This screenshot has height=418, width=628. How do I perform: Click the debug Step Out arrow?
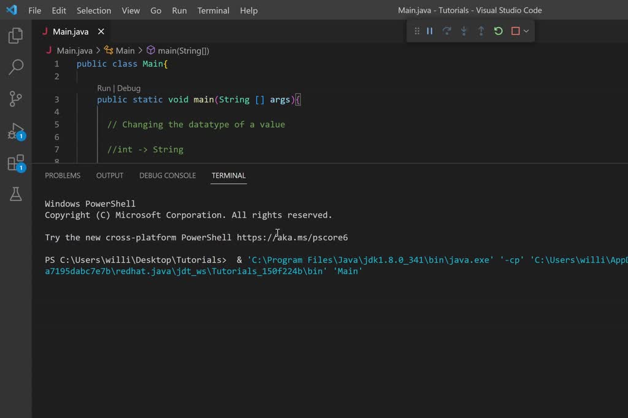(481, 31)
